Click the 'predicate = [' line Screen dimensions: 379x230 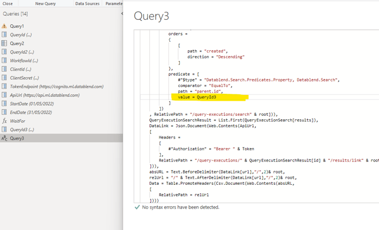(184, 74)
